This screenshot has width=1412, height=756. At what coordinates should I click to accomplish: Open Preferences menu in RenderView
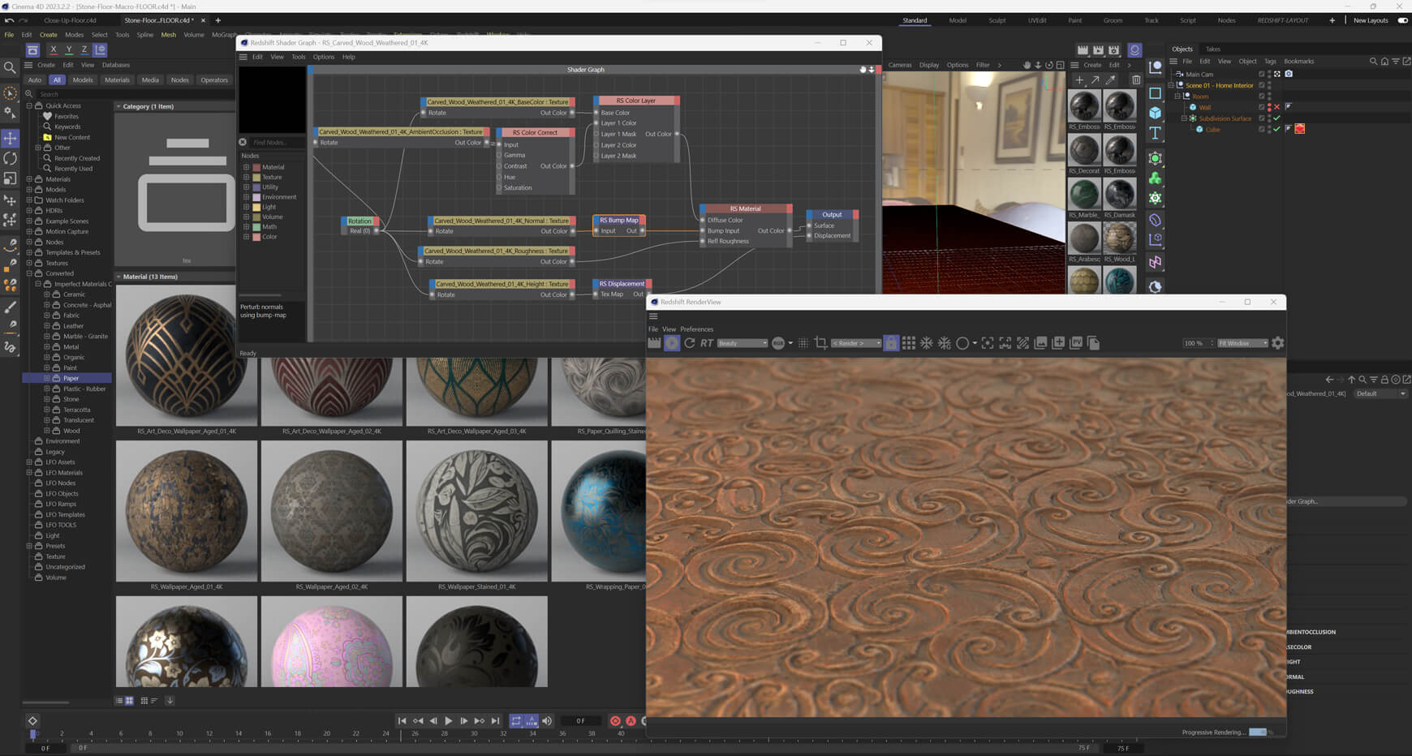point(696,329)
